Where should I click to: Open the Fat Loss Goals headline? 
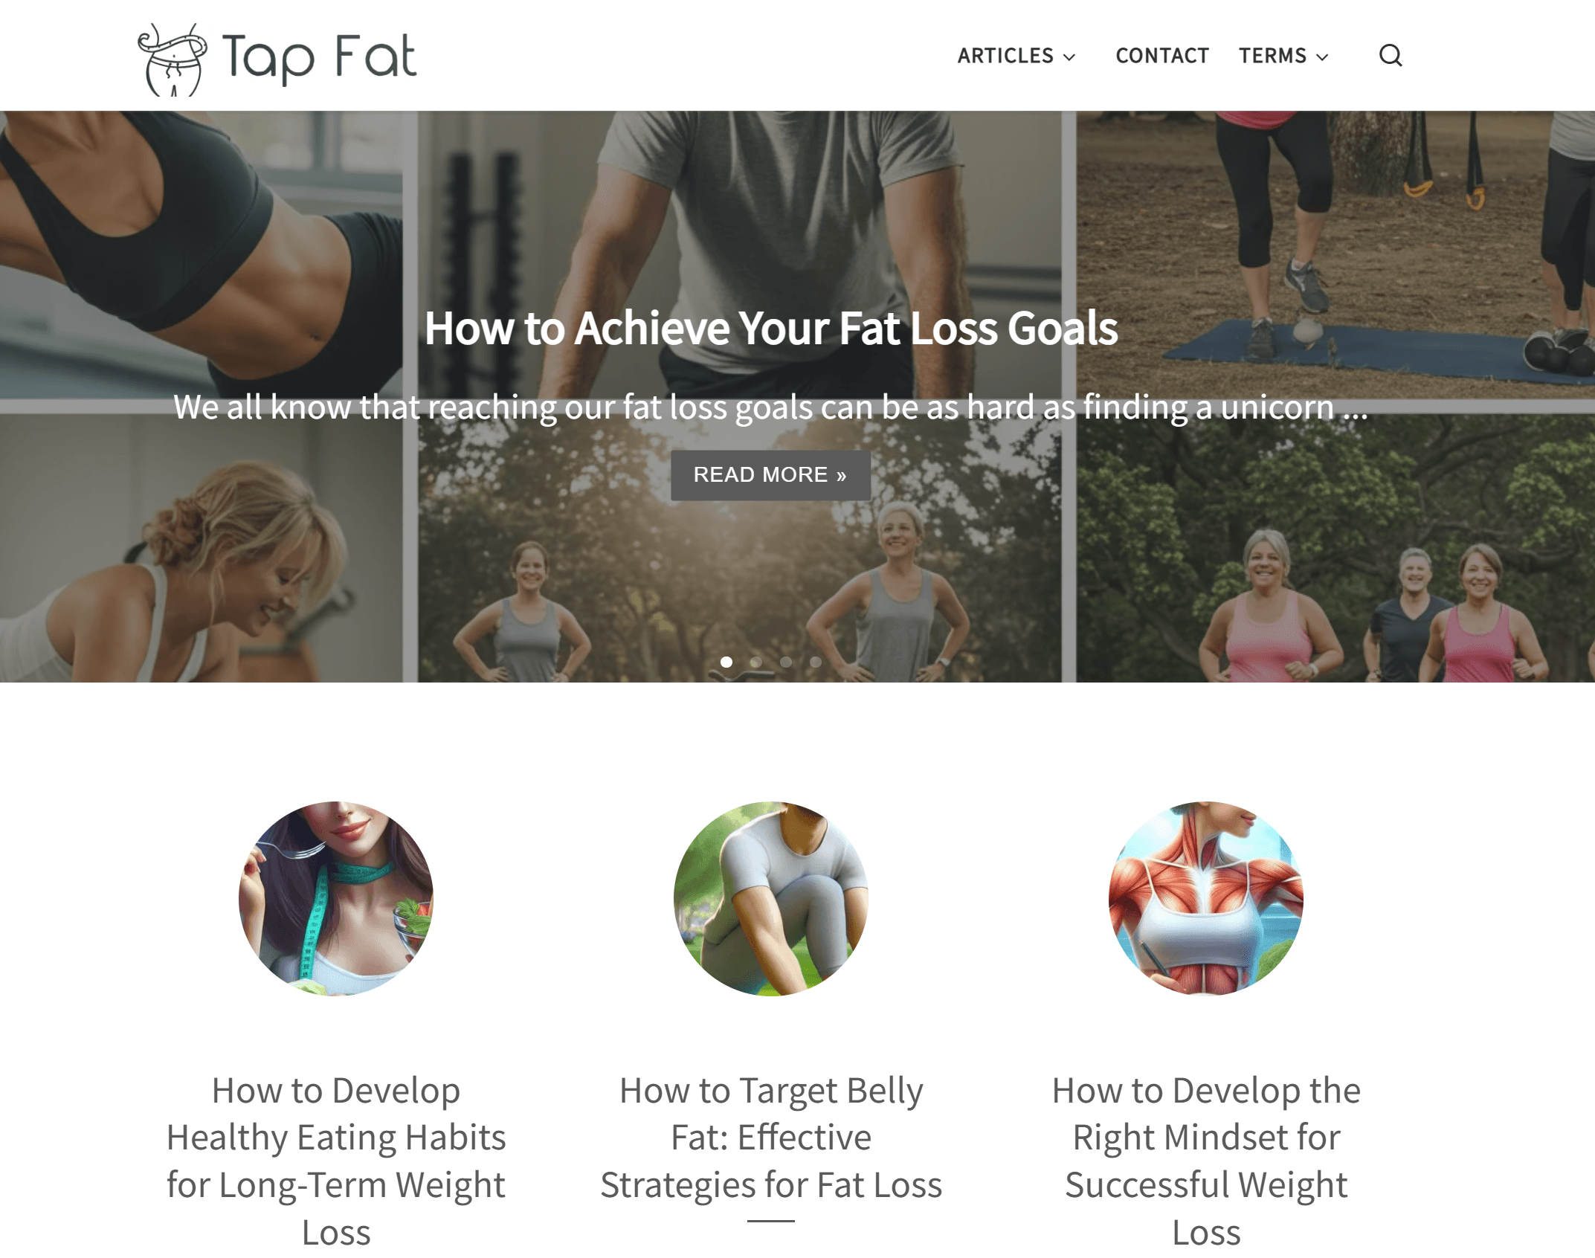pyautogui.click(x=770, y=328)
